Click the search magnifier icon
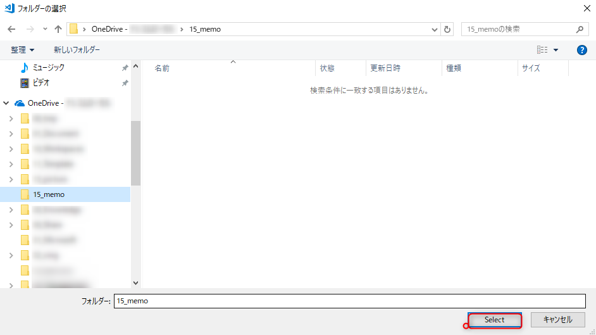Screen dimensions: 596x335 580,29
